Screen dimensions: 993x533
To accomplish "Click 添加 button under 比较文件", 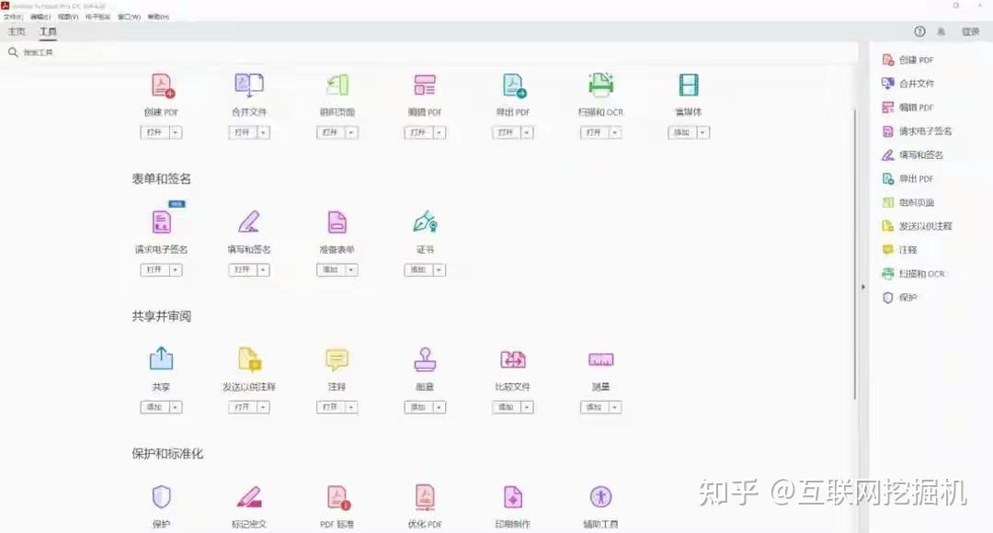I will (506, 407).
